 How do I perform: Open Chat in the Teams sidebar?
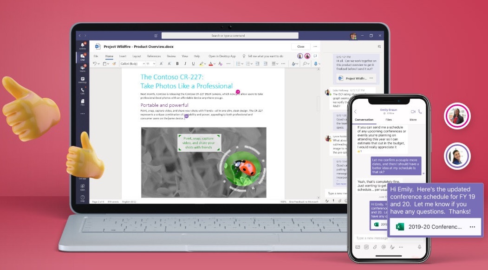coord(83,57)
